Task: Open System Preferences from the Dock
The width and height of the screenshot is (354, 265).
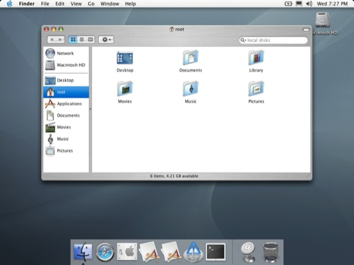Action: click(127, 251)
